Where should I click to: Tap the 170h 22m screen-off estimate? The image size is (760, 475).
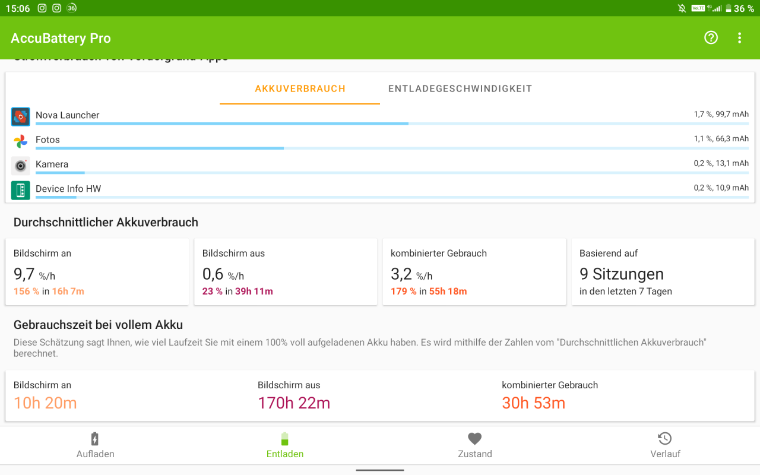[x=294, y=403]
